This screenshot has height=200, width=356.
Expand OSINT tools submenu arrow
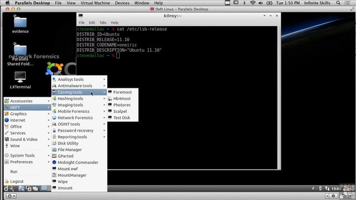(104, 124)
